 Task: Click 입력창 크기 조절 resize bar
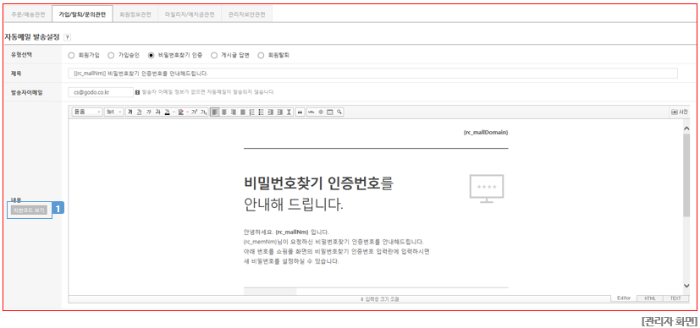coord(379,299)
